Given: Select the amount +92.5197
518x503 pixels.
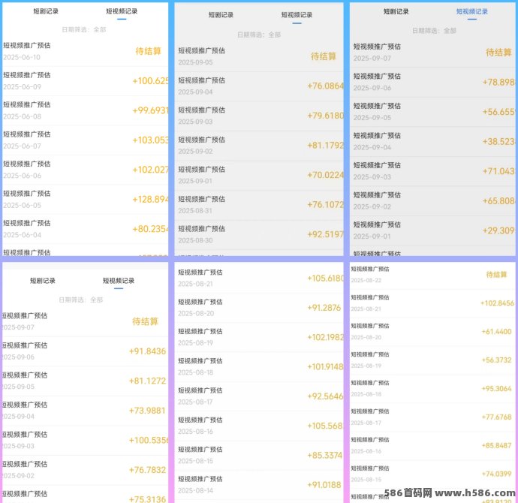Looking at the screenshot, I should pyautogui.click(x=325, y=234).
